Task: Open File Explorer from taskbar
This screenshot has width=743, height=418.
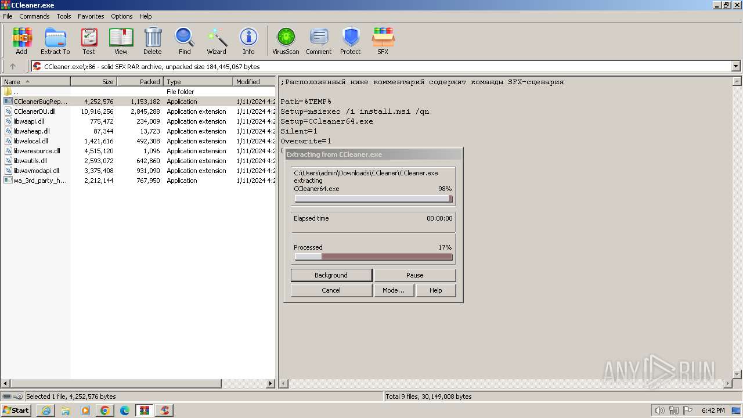Action: click(x=66, y=410)
